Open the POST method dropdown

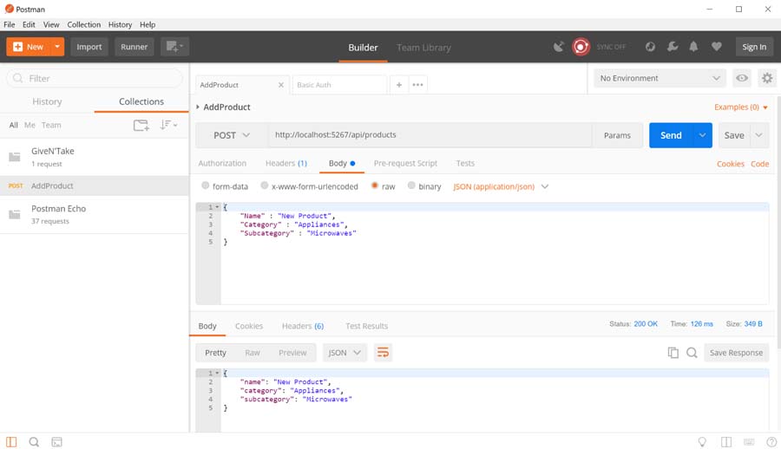231,135
